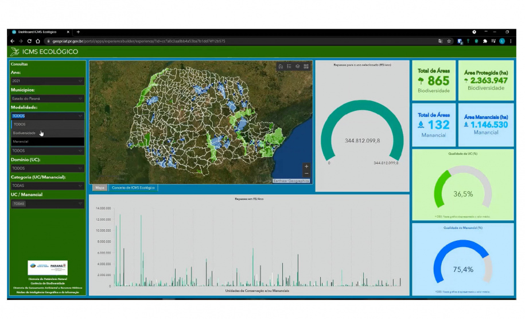Screen dimensions: 525x319
Task: Open the browser extensions puzzle icon
Action: pyautogui.click(x=485, y=41)
